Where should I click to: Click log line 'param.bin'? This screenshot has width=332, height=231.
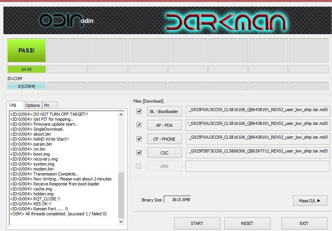31,144
